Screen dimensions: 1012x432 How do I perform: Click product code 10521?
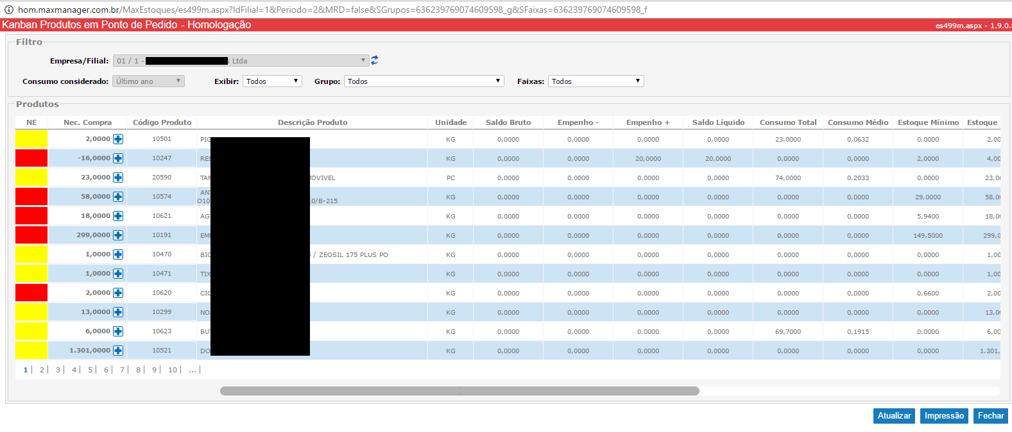pos(162,351)
